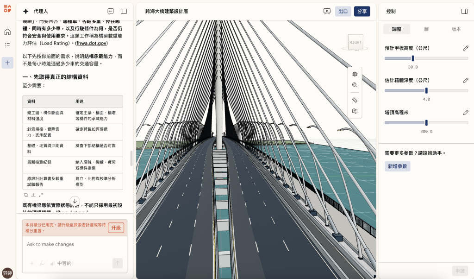Add an attachment with the plus icon
The height and width of the screenshot is (279, 474).
32,263
